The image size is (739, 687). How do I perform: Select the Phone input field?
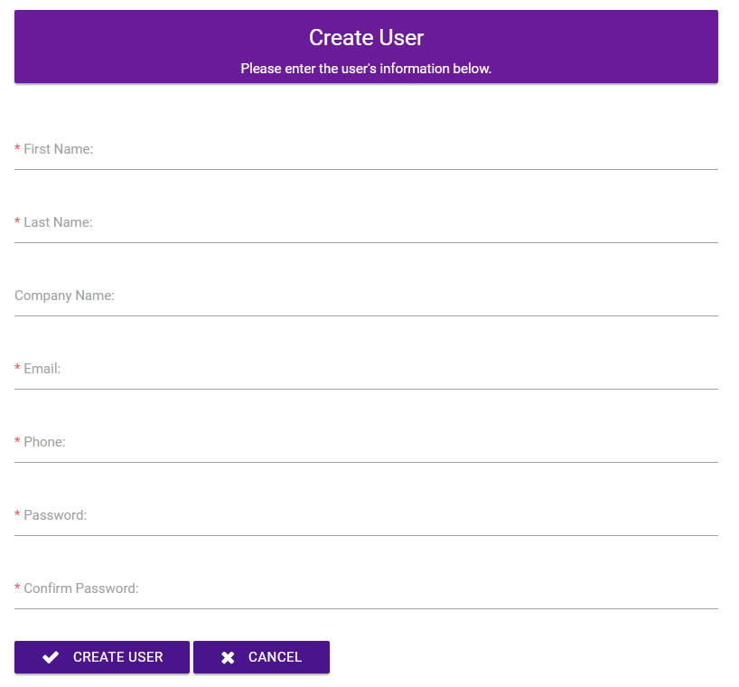point(361,454)
